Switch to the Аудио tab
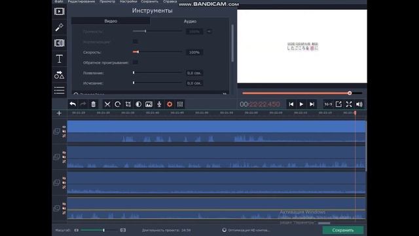The image size is (419, 236). (x=190, y=21)
